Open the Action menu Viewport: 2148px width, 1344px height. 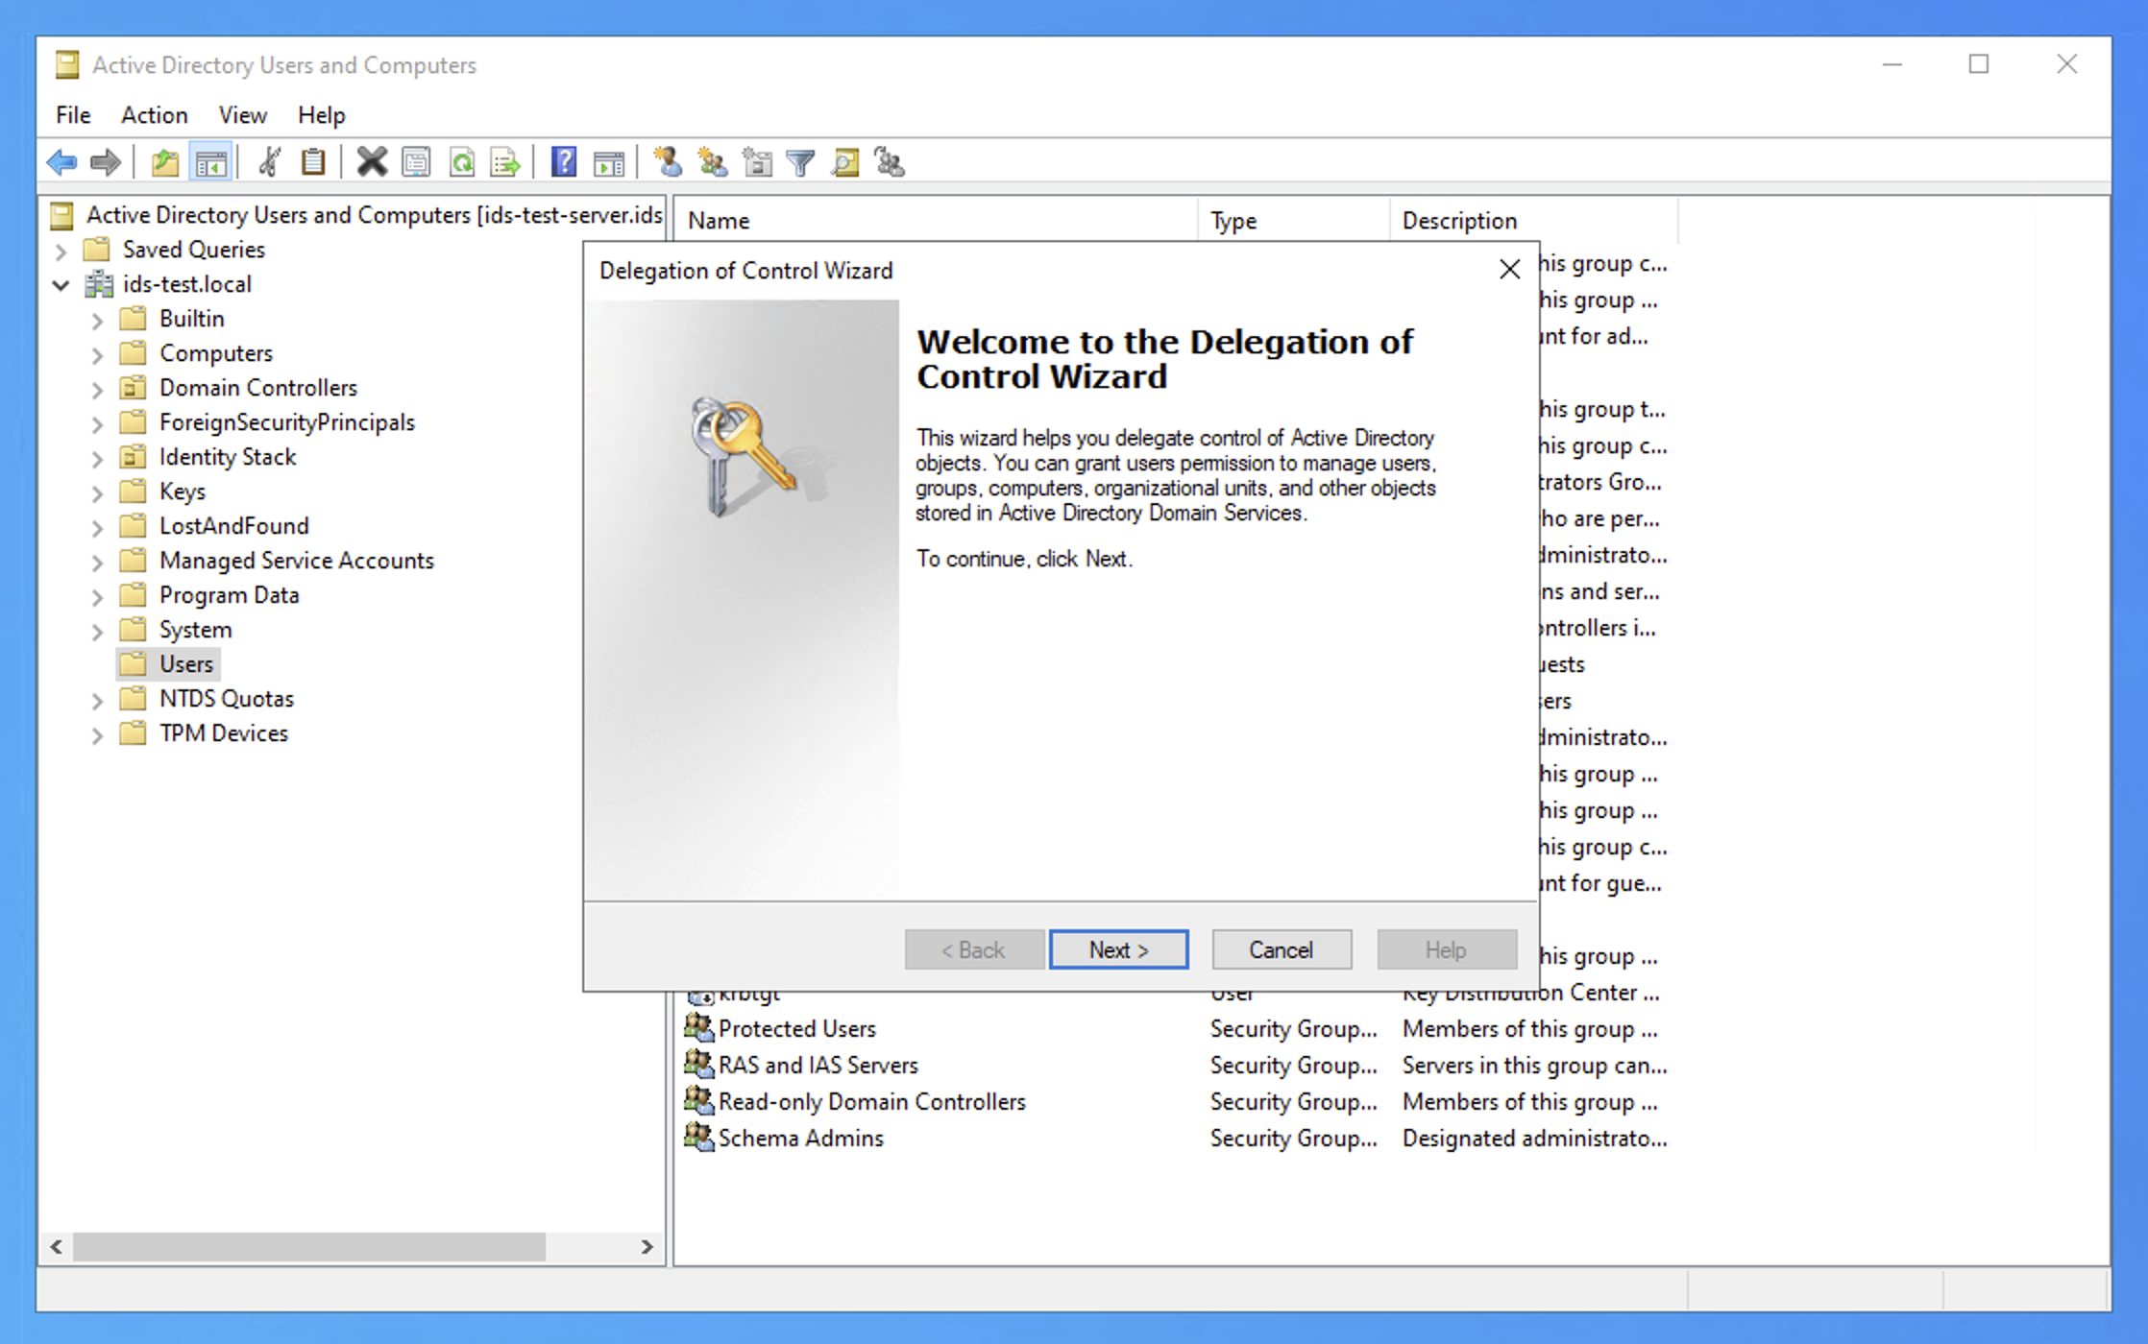[x=154, y=115]
